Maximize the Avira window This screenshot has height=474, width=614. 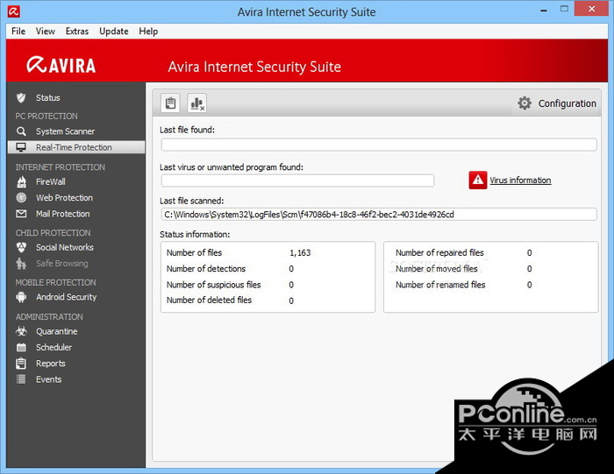(x=564, y=9)
